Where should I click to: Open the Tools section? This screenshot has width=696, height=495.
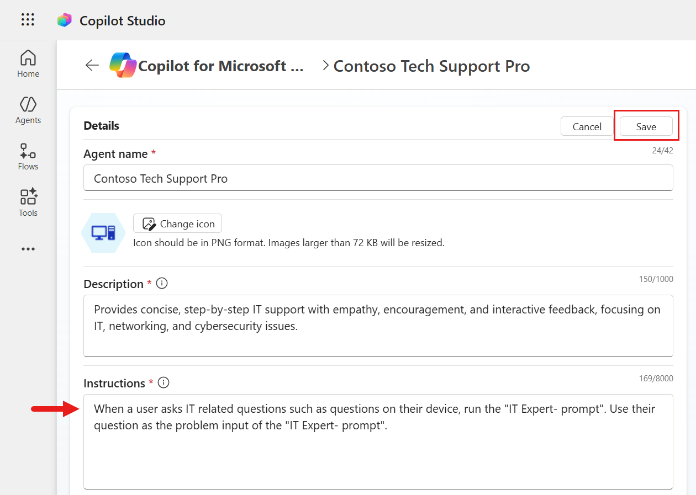click(x=28, y=203)
